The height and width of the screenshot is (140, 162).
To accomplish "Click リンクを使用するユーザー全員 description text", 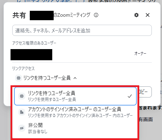I will tap(52, 100).
